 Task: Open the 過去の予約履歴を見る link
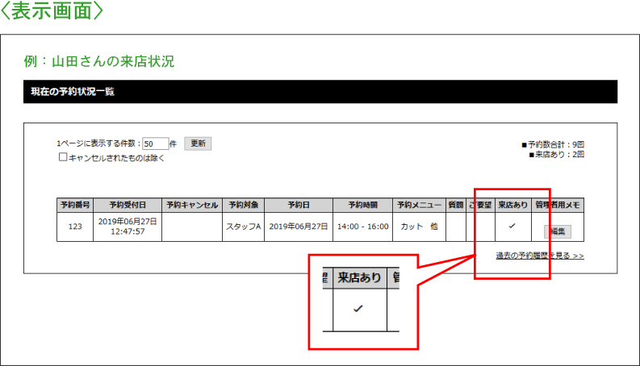coord(539,256)
